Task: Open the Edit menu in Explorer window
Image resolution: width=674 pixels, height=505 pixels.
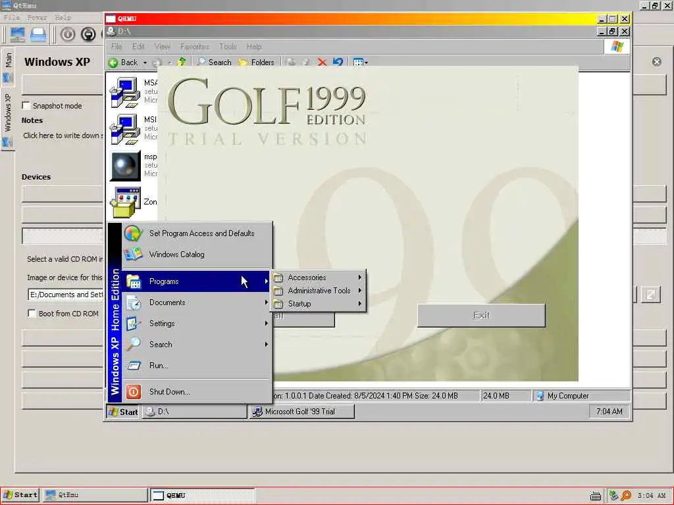Action: [x=138, y=47]
